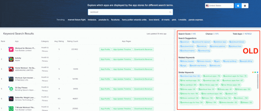Select the fitness blender | 52 keyword
Screen dimensions: 261x111
(x=228, y=102)
